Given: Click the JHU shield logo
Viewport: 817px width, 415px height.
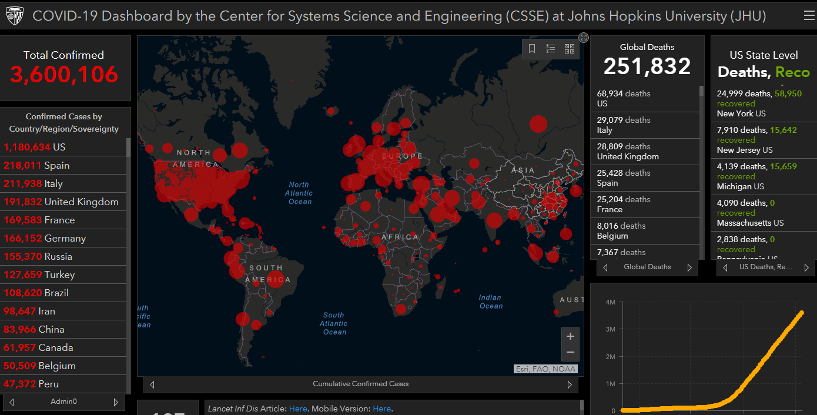Looking at the screenshot, I should pyautogui.click(x=15, y=16).
